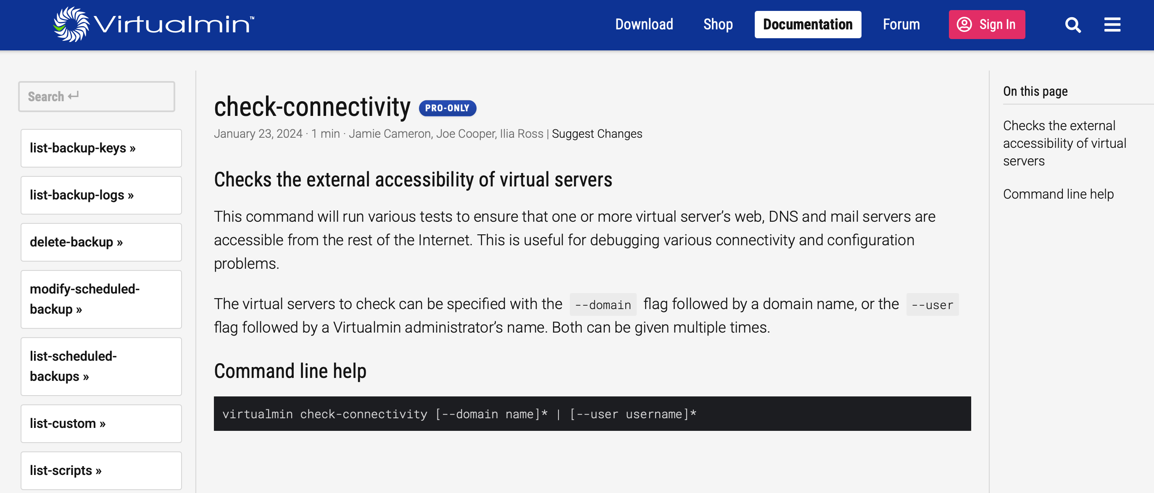Click the Virtualmin logo
This screenshot has height=493, width=1154.
pos(153,24)
